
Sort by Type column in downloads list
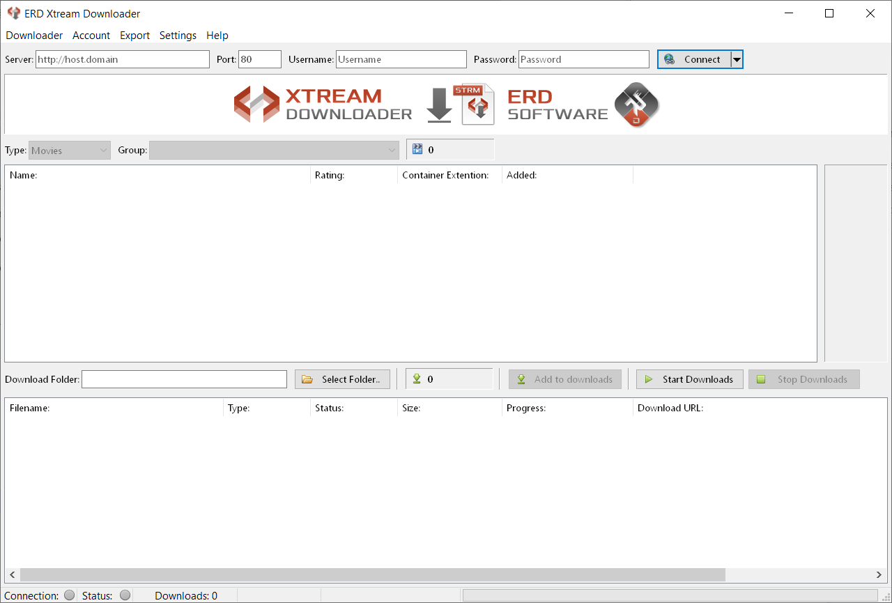pyautogui.click(x=267, y=408)
